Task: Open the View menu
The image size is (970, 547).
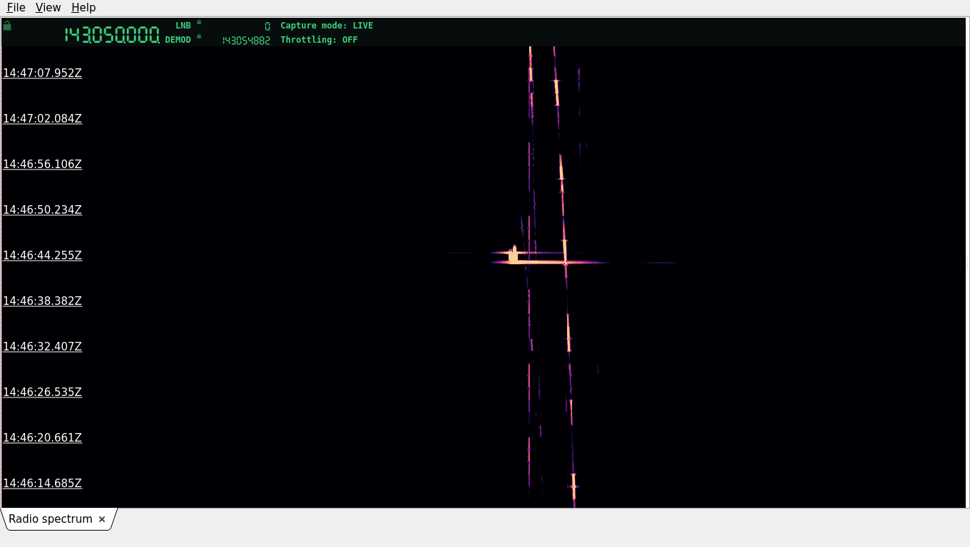Action: coord(48,8)
